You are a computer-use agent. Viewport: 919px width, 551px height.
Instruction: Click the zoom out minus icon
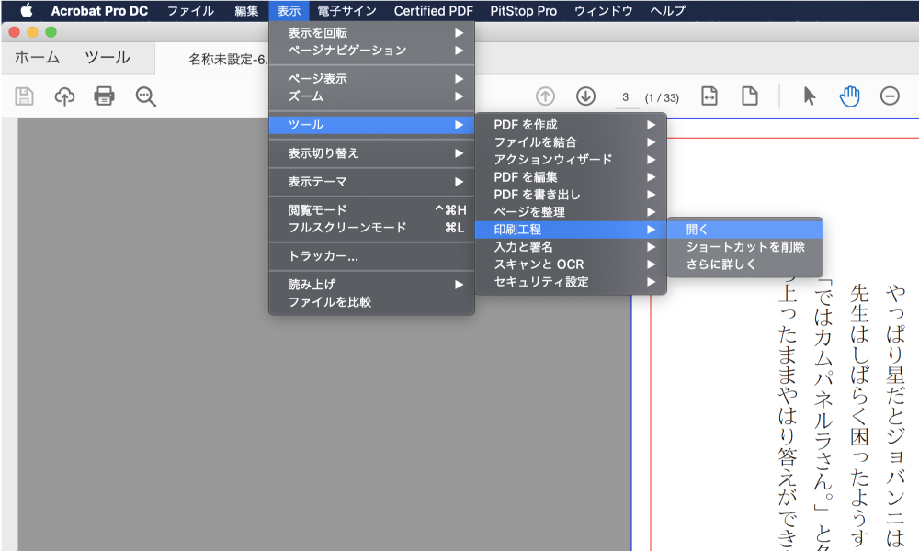[890, 96]
